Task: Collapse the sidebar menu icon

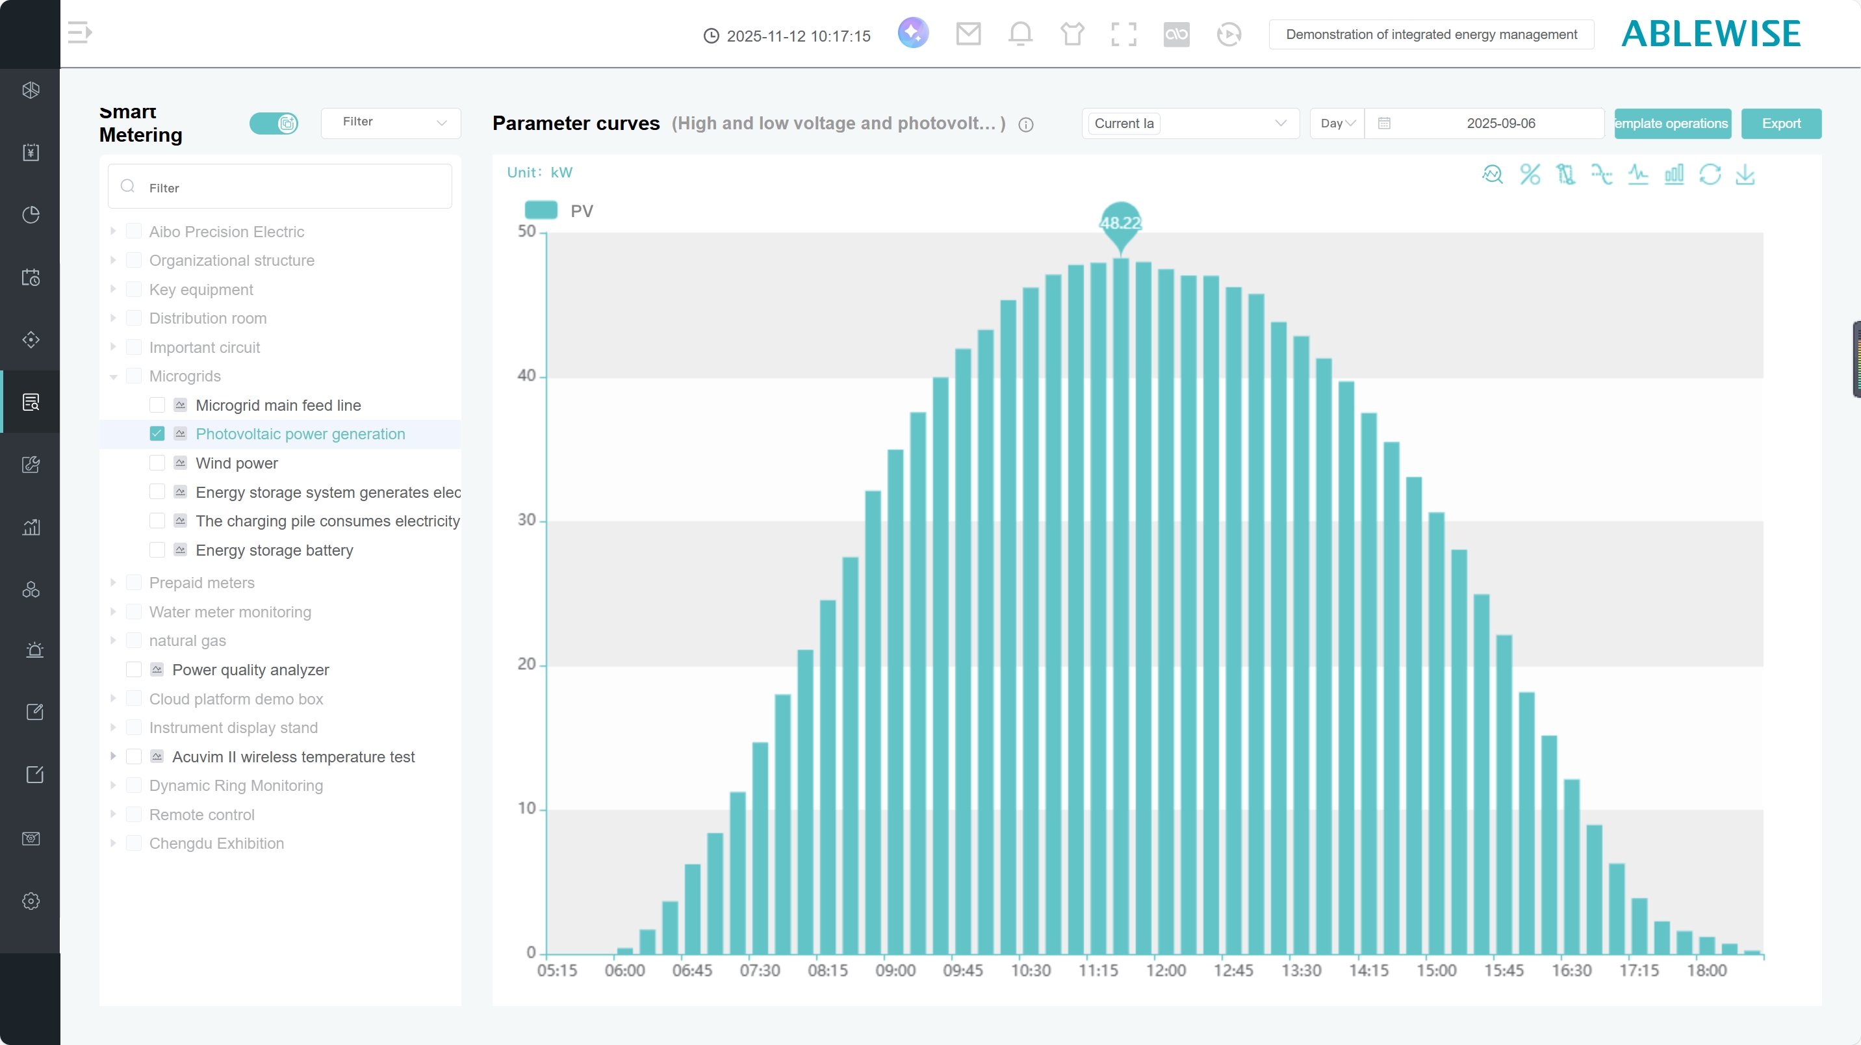Action: click(x=79, y=32)
